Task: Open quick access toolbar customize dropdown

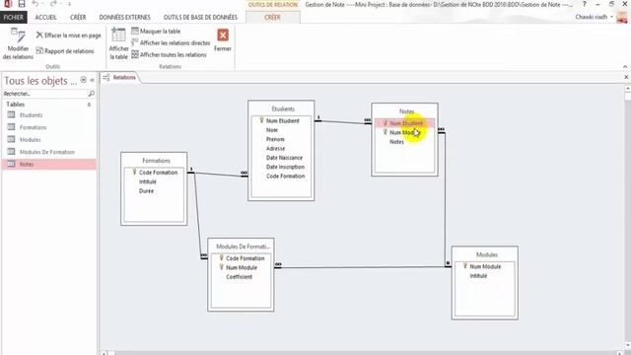Action: (x=69, y=4)
